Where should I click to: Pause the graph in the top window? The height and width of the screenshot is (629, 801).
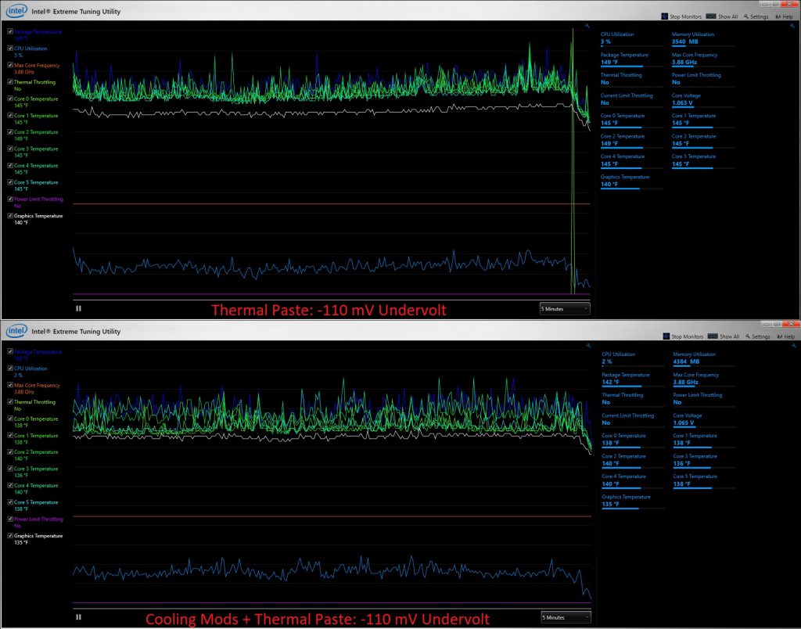click(78, 308)
